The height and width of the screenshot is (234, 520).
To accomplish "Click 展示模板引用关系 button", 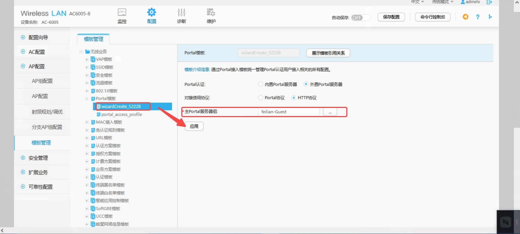I will pyautogui.click(x=328, y=53).
